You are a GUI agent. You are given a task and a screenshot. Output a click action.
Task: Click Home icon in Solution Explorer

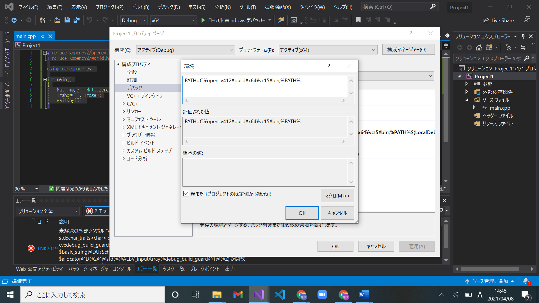[479, 47]
